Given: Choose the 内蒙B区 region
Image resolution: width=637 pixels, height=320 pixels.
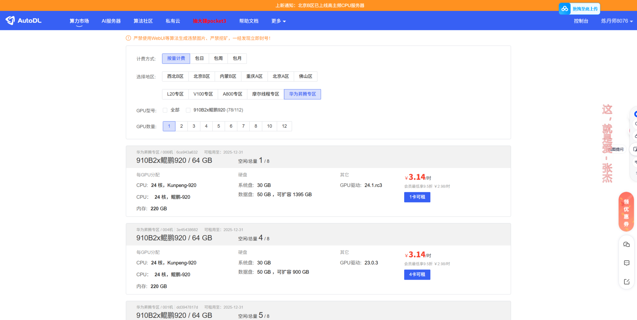Looking at the screenshot, I should [228, 76].
